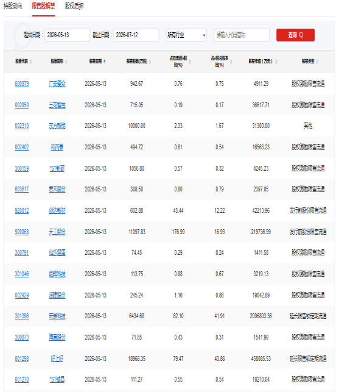Sort by unlock type column arrows
This screenshot has height=392, width=339.
coord(317,62)
